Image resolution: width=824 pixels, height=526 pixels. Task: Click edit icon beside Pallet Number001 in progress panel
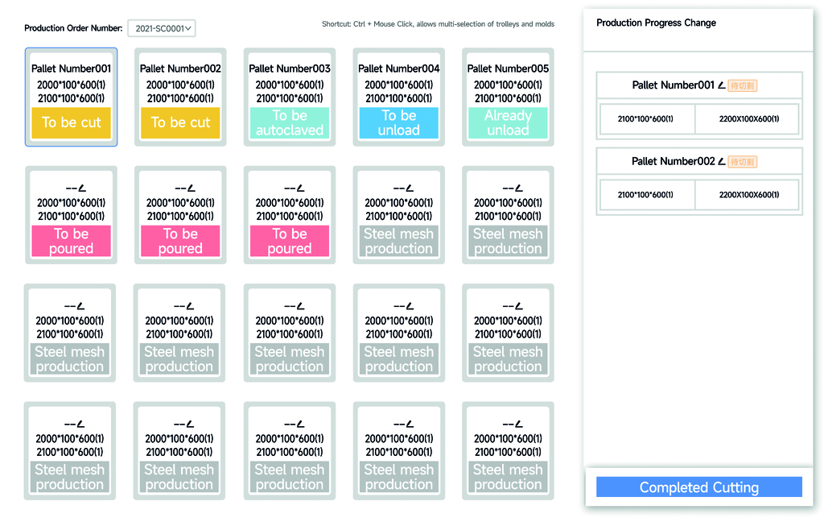(x=721, y=85)
